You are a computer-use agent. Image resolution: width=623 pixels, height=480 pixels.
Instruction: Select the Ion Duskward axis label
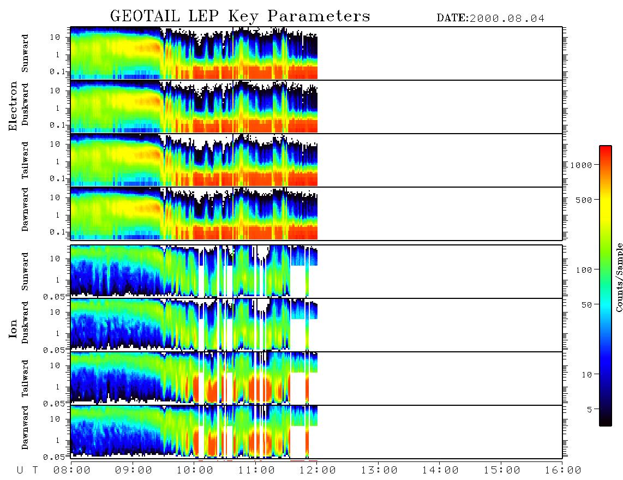pyautogui.click(x=25, y=322)
